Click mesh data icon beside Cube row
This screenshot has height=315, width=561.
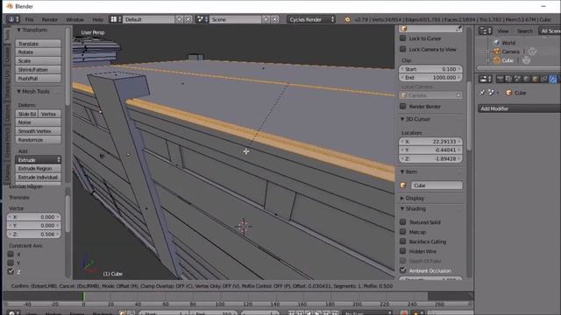tap(526, 60)
